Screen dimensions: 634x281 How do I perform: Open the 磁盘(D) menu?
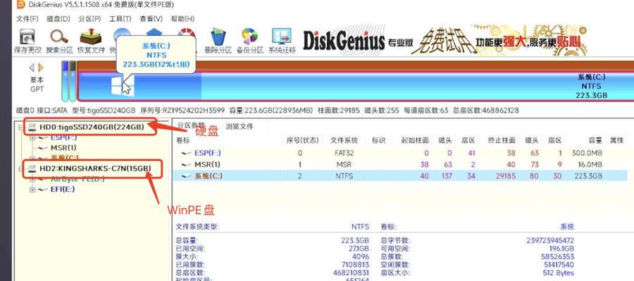point(58,18)
